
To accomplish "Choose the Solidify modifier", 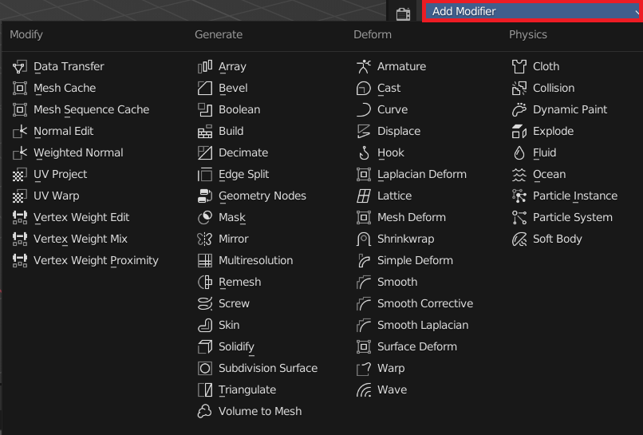I will coord(236,347).
